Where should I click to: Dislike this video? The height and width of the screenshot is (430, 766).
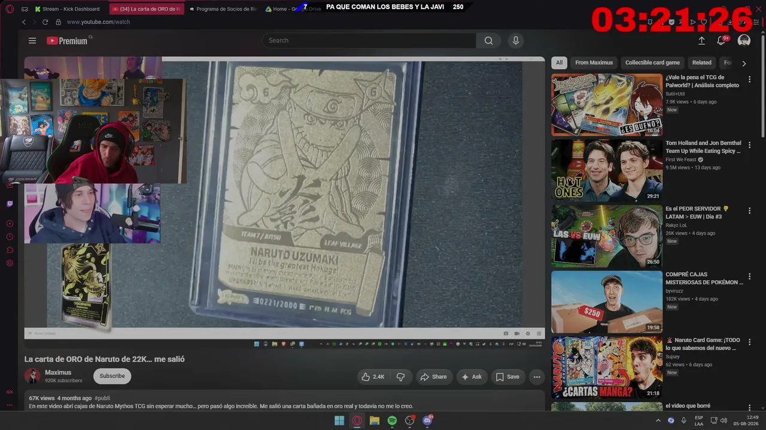[401, 377]
